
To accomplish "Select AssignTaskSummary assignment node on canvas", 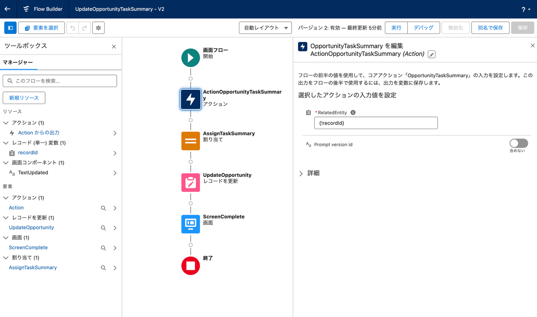I will point(191,141).
